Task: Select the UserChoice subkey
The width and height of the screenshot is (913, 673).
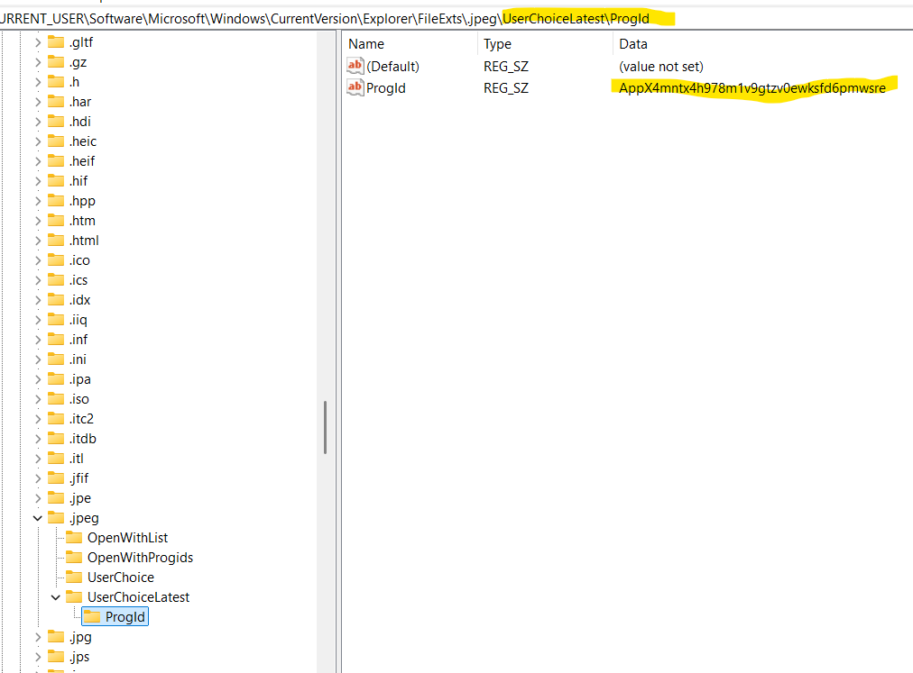Action: tap(121, 578)
